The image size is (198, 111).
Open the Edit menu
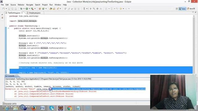coord(7,5)
